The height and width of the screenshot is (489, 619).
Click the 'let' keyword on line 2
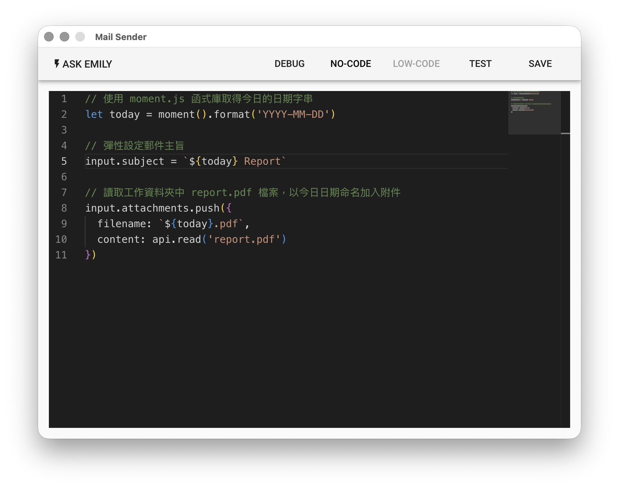94,114
